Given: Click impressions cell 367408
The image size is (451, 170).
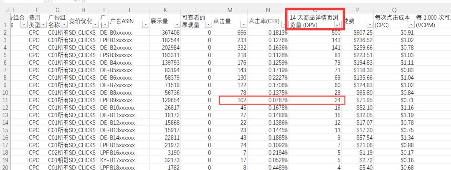Looking at the screenshot, I should (165, 32).
